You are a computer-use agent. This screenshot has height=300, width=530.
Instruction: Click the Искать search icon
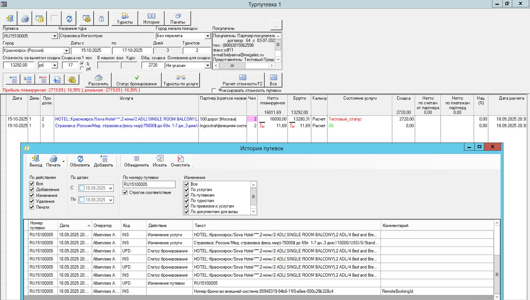point(160,161)
